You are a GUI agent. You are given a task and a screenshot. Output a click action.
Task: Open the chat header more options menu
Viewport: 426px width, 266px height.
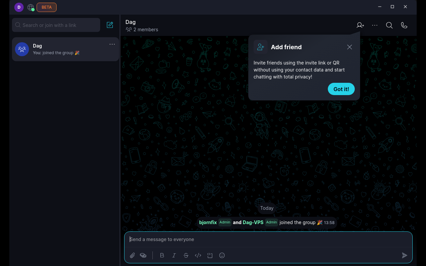375,25
